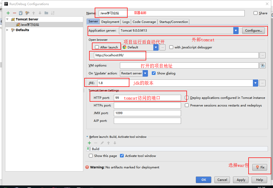Edit before-launch task pencil icon
The image size is (273, 188).
click(x=102, y=143)
